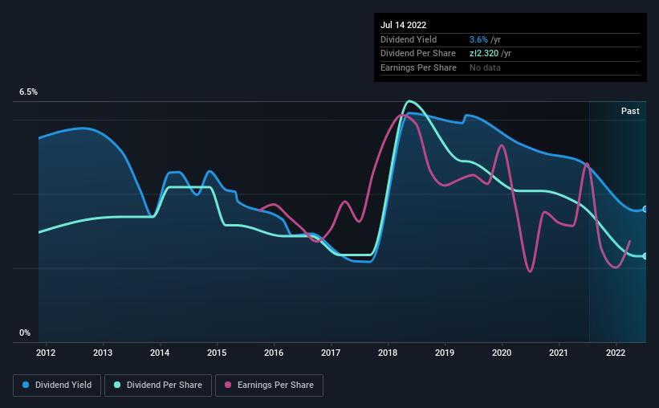The width and height of the screenshot is (659, 408).
Task: Click the 2014 x-axis label
Action: 160,353
